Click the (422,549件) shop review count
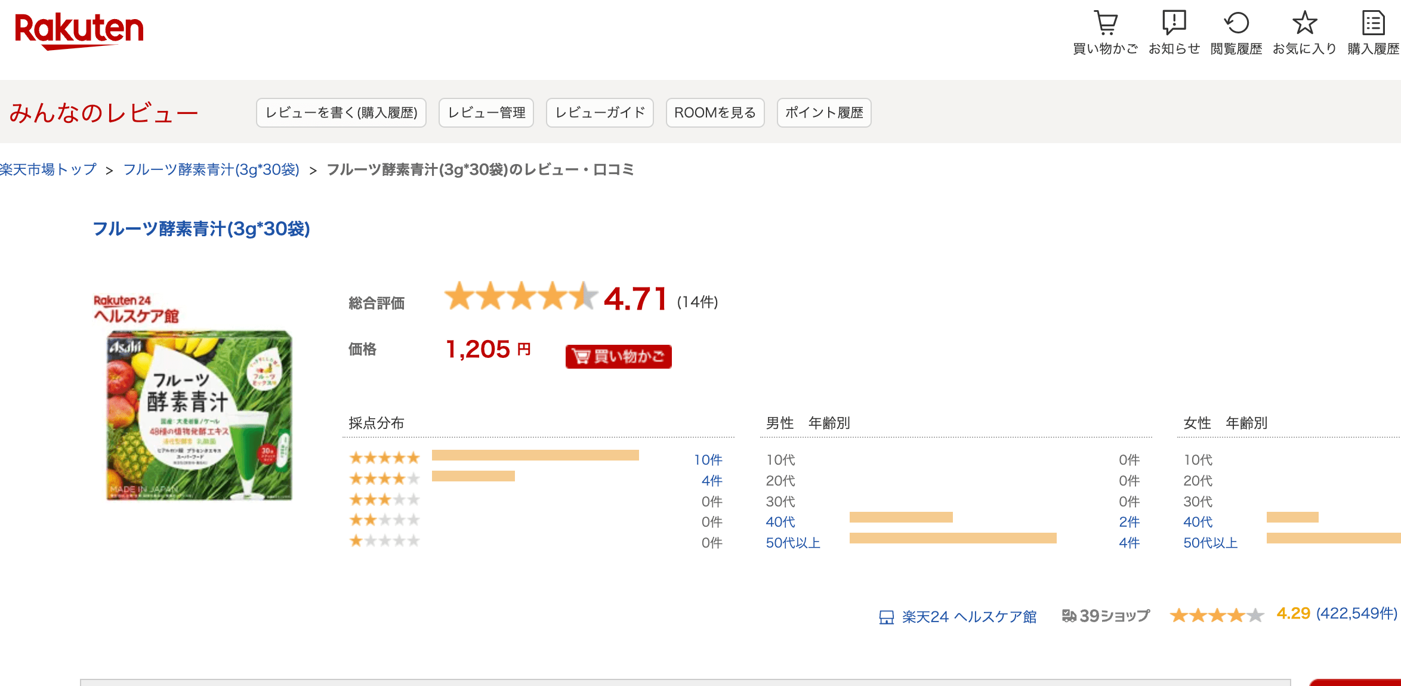1401x686 pixels. pyautogui.click(x=1357, y=613)
